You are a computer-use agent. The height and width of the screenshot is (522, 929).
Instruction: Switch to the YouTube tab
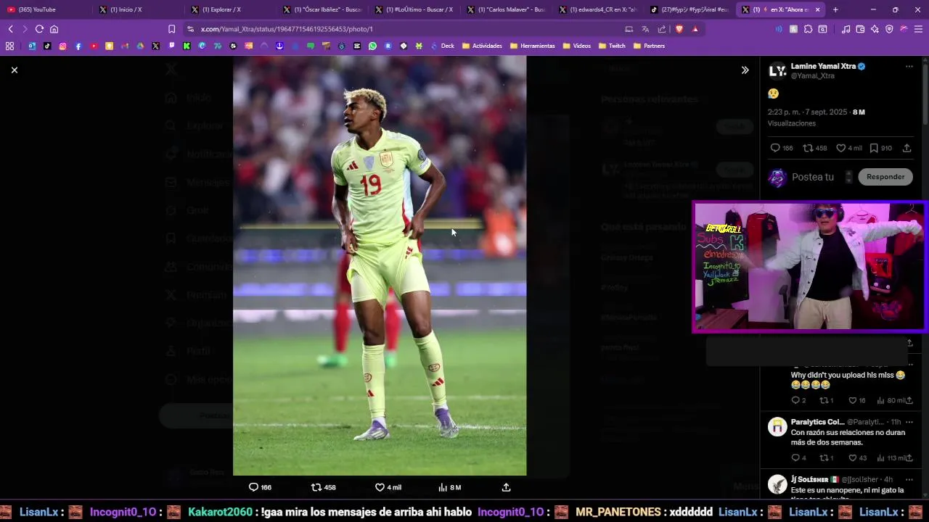(47, 9)
